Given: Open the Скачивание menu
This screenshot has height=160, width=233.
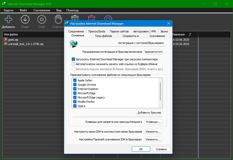Looking at the screenshot, I should click(42, 10).
